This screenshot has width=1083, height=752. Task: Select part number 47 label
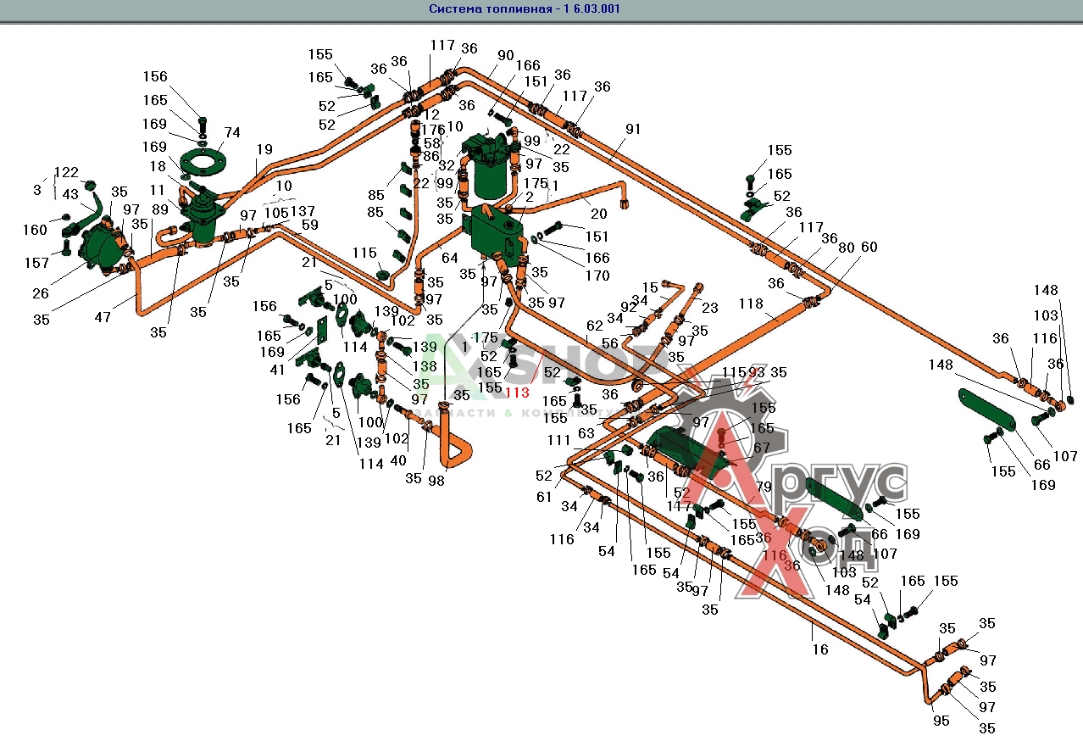point(103,317)
